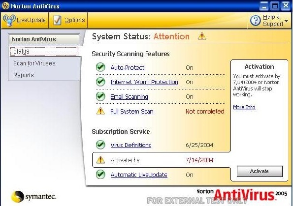Select Status in the sidebar

click(x=44, y=51)
